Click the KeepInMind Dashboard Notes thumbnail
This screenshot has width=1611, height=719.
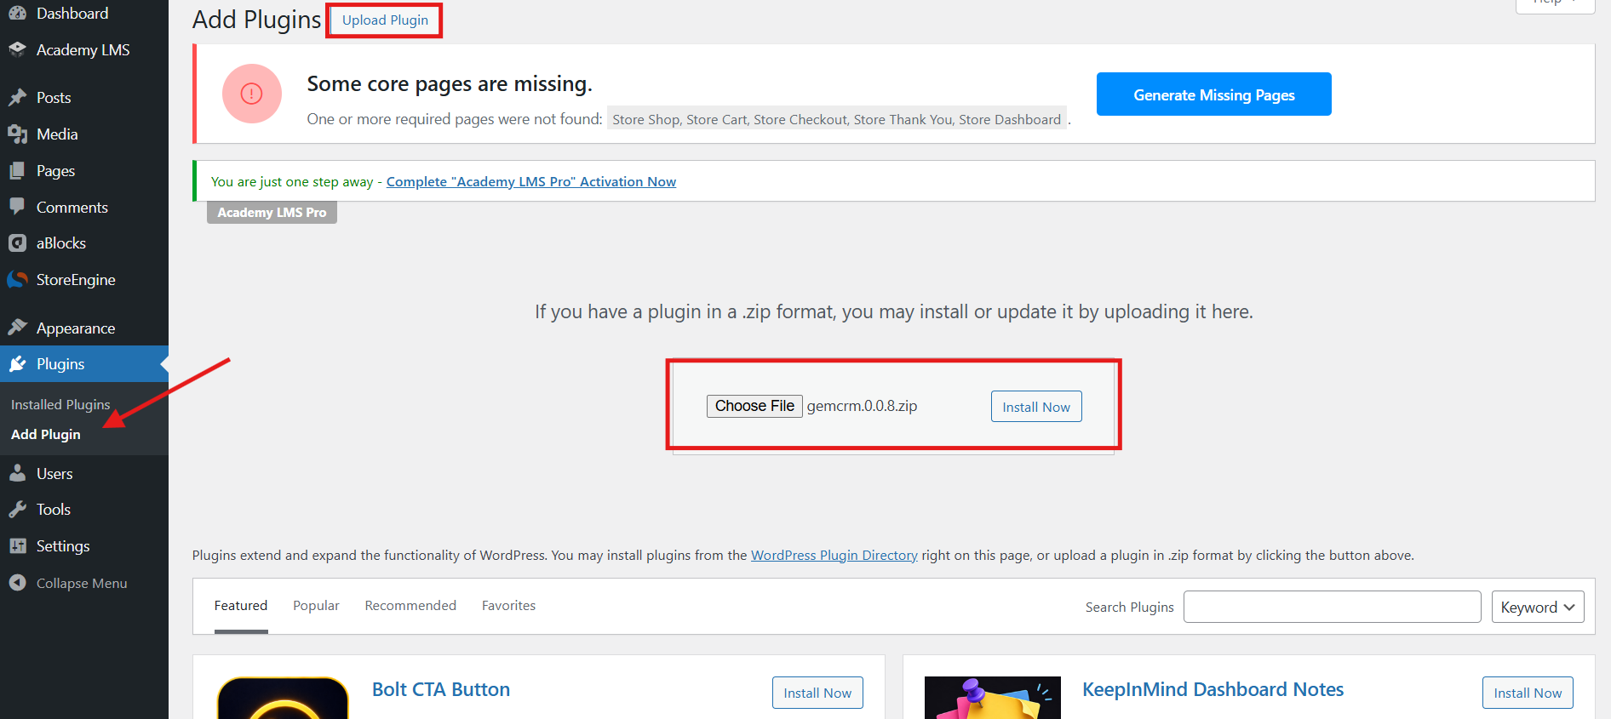(993, 698)
